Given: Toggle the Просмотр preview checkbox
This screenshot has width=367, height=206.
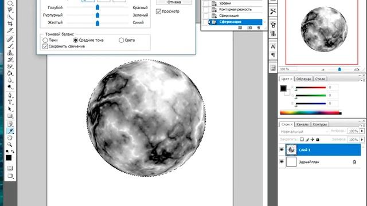Looking at the screenshot, I should pos(158,11).
